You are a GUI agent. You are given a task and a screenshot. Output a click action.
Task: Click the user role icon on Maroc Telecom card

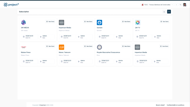tap(79, 61)
